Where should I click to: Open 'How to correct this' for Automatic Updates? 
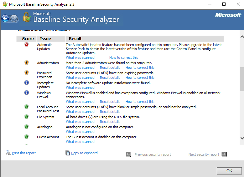123,58
